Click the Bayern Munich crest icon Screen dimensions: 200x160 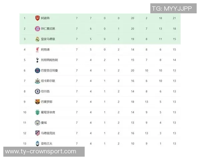pos(37,29)
